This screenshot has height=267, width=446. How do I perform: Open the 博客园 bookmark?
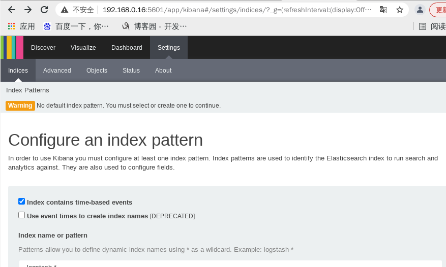click(x=154, y=26)
